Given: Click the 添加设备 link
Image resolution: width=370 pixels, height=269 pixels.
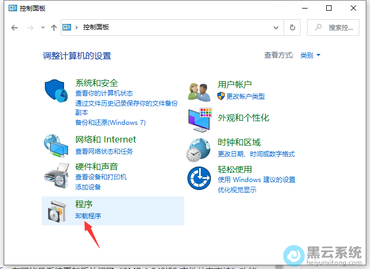Looking at the screenshot, I should click(88, 187).
